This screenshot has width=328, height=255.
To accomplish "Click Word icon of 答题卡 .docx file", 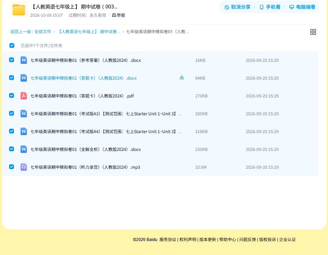I will click(x=24, y=78).
